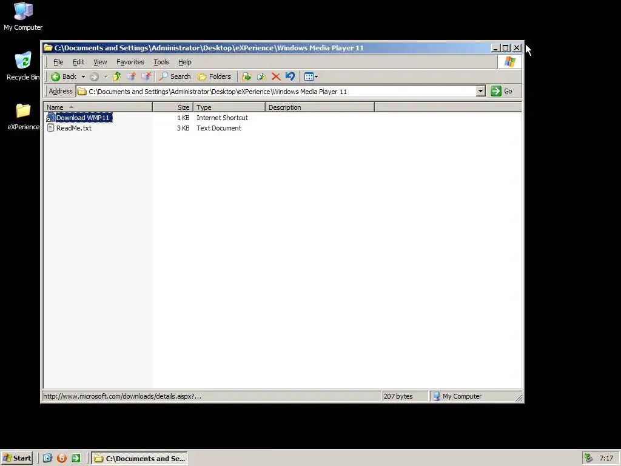
Task: Click the 1 KB size cell
Action: (183, 118)
